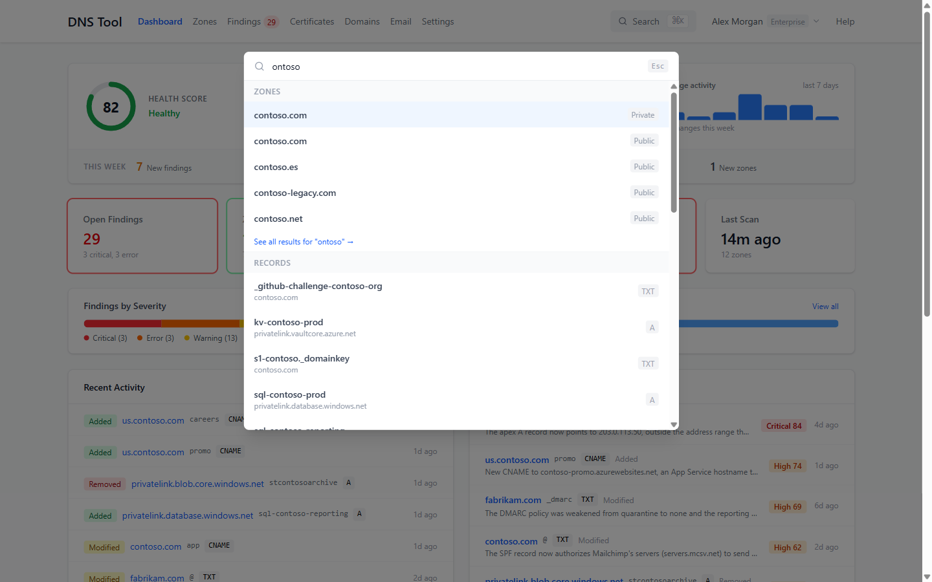Click the View all link
This screenshot has width=932, height=582.
tap(825, 307)
